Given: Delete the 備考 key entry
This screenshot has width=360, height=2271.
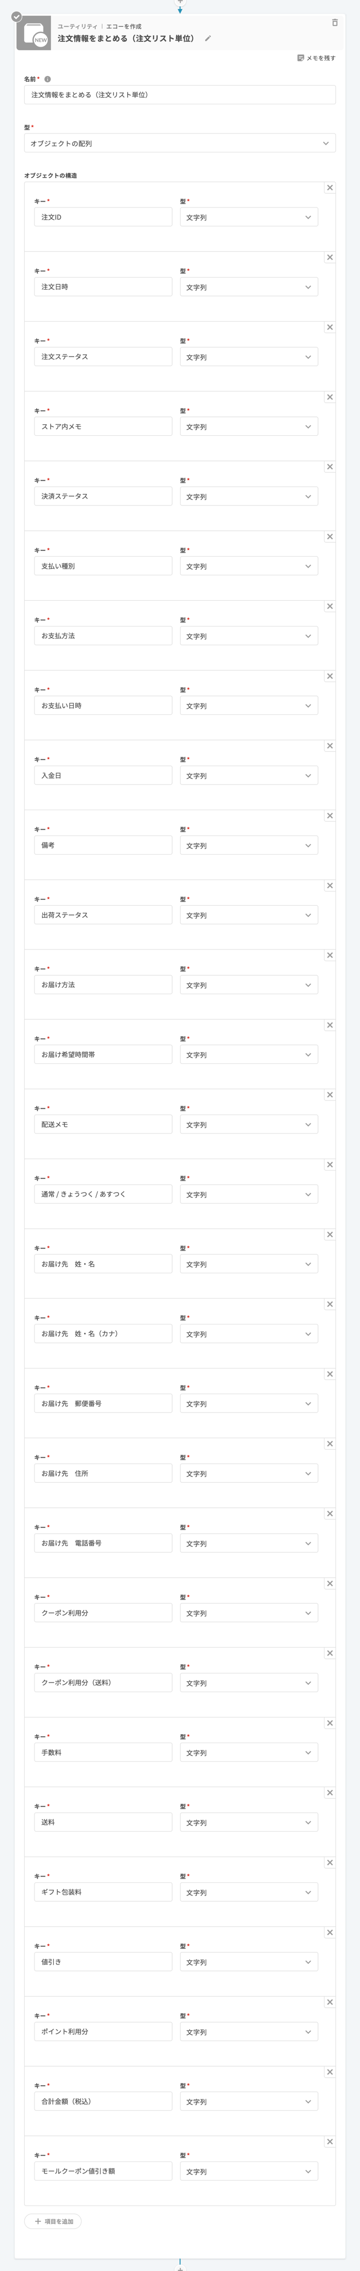Looking at the screenshot, I should 330,817.
